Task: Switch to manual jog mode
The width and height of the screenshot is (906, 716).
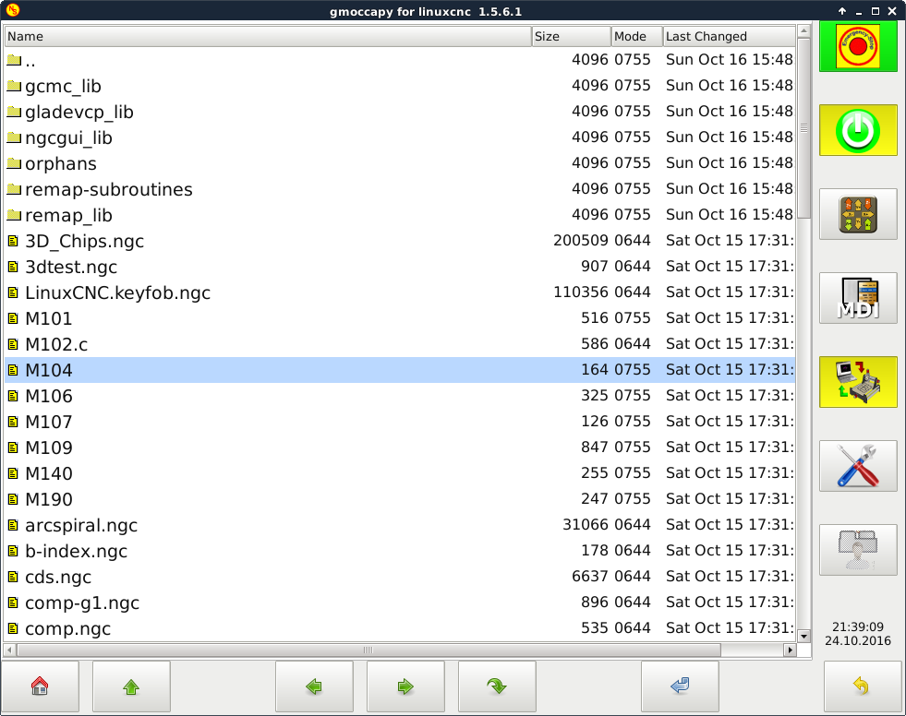Action: (858, 214)
